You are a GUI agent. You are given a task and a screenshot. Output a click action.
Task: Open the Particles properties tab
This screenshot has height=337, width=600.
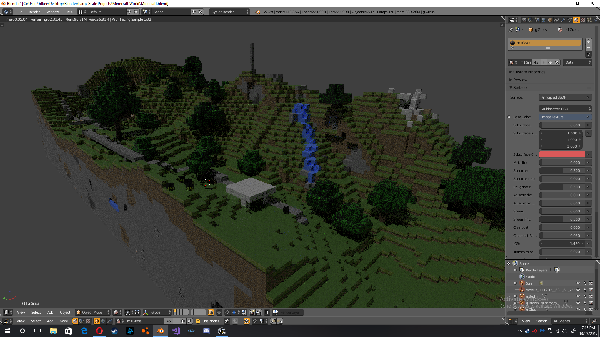[589, 20]
